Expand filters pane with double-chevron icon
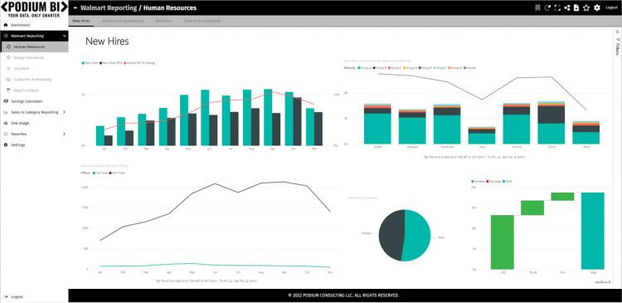The width and height of the screenshot is (622, 303). pyautogui.click(x=617, y=32)
